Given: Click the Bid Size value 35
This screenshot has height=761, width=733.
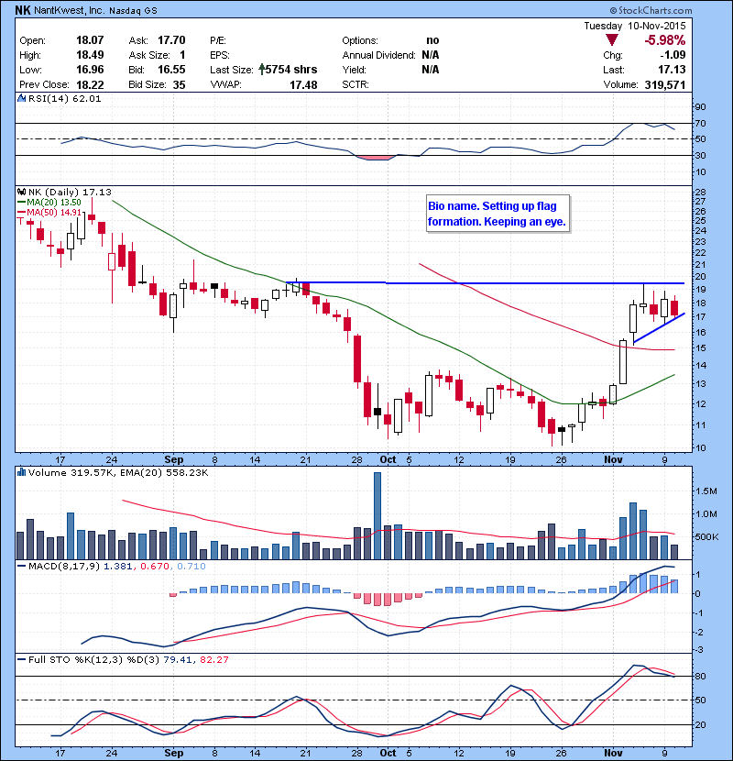Looking at the screenshot, I should 179,84.
